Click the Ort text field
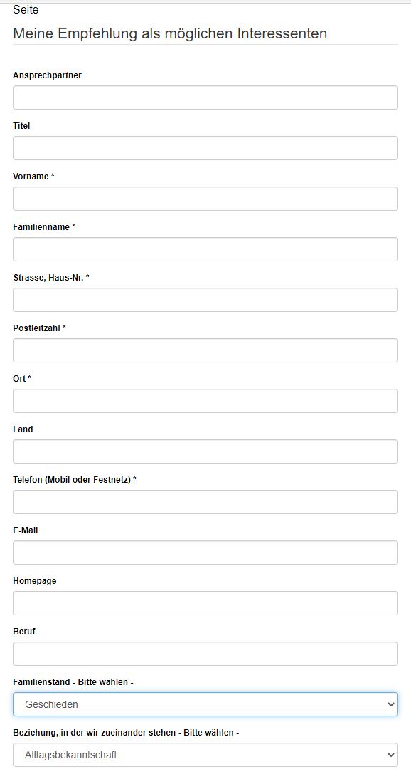 coord(205,401)
